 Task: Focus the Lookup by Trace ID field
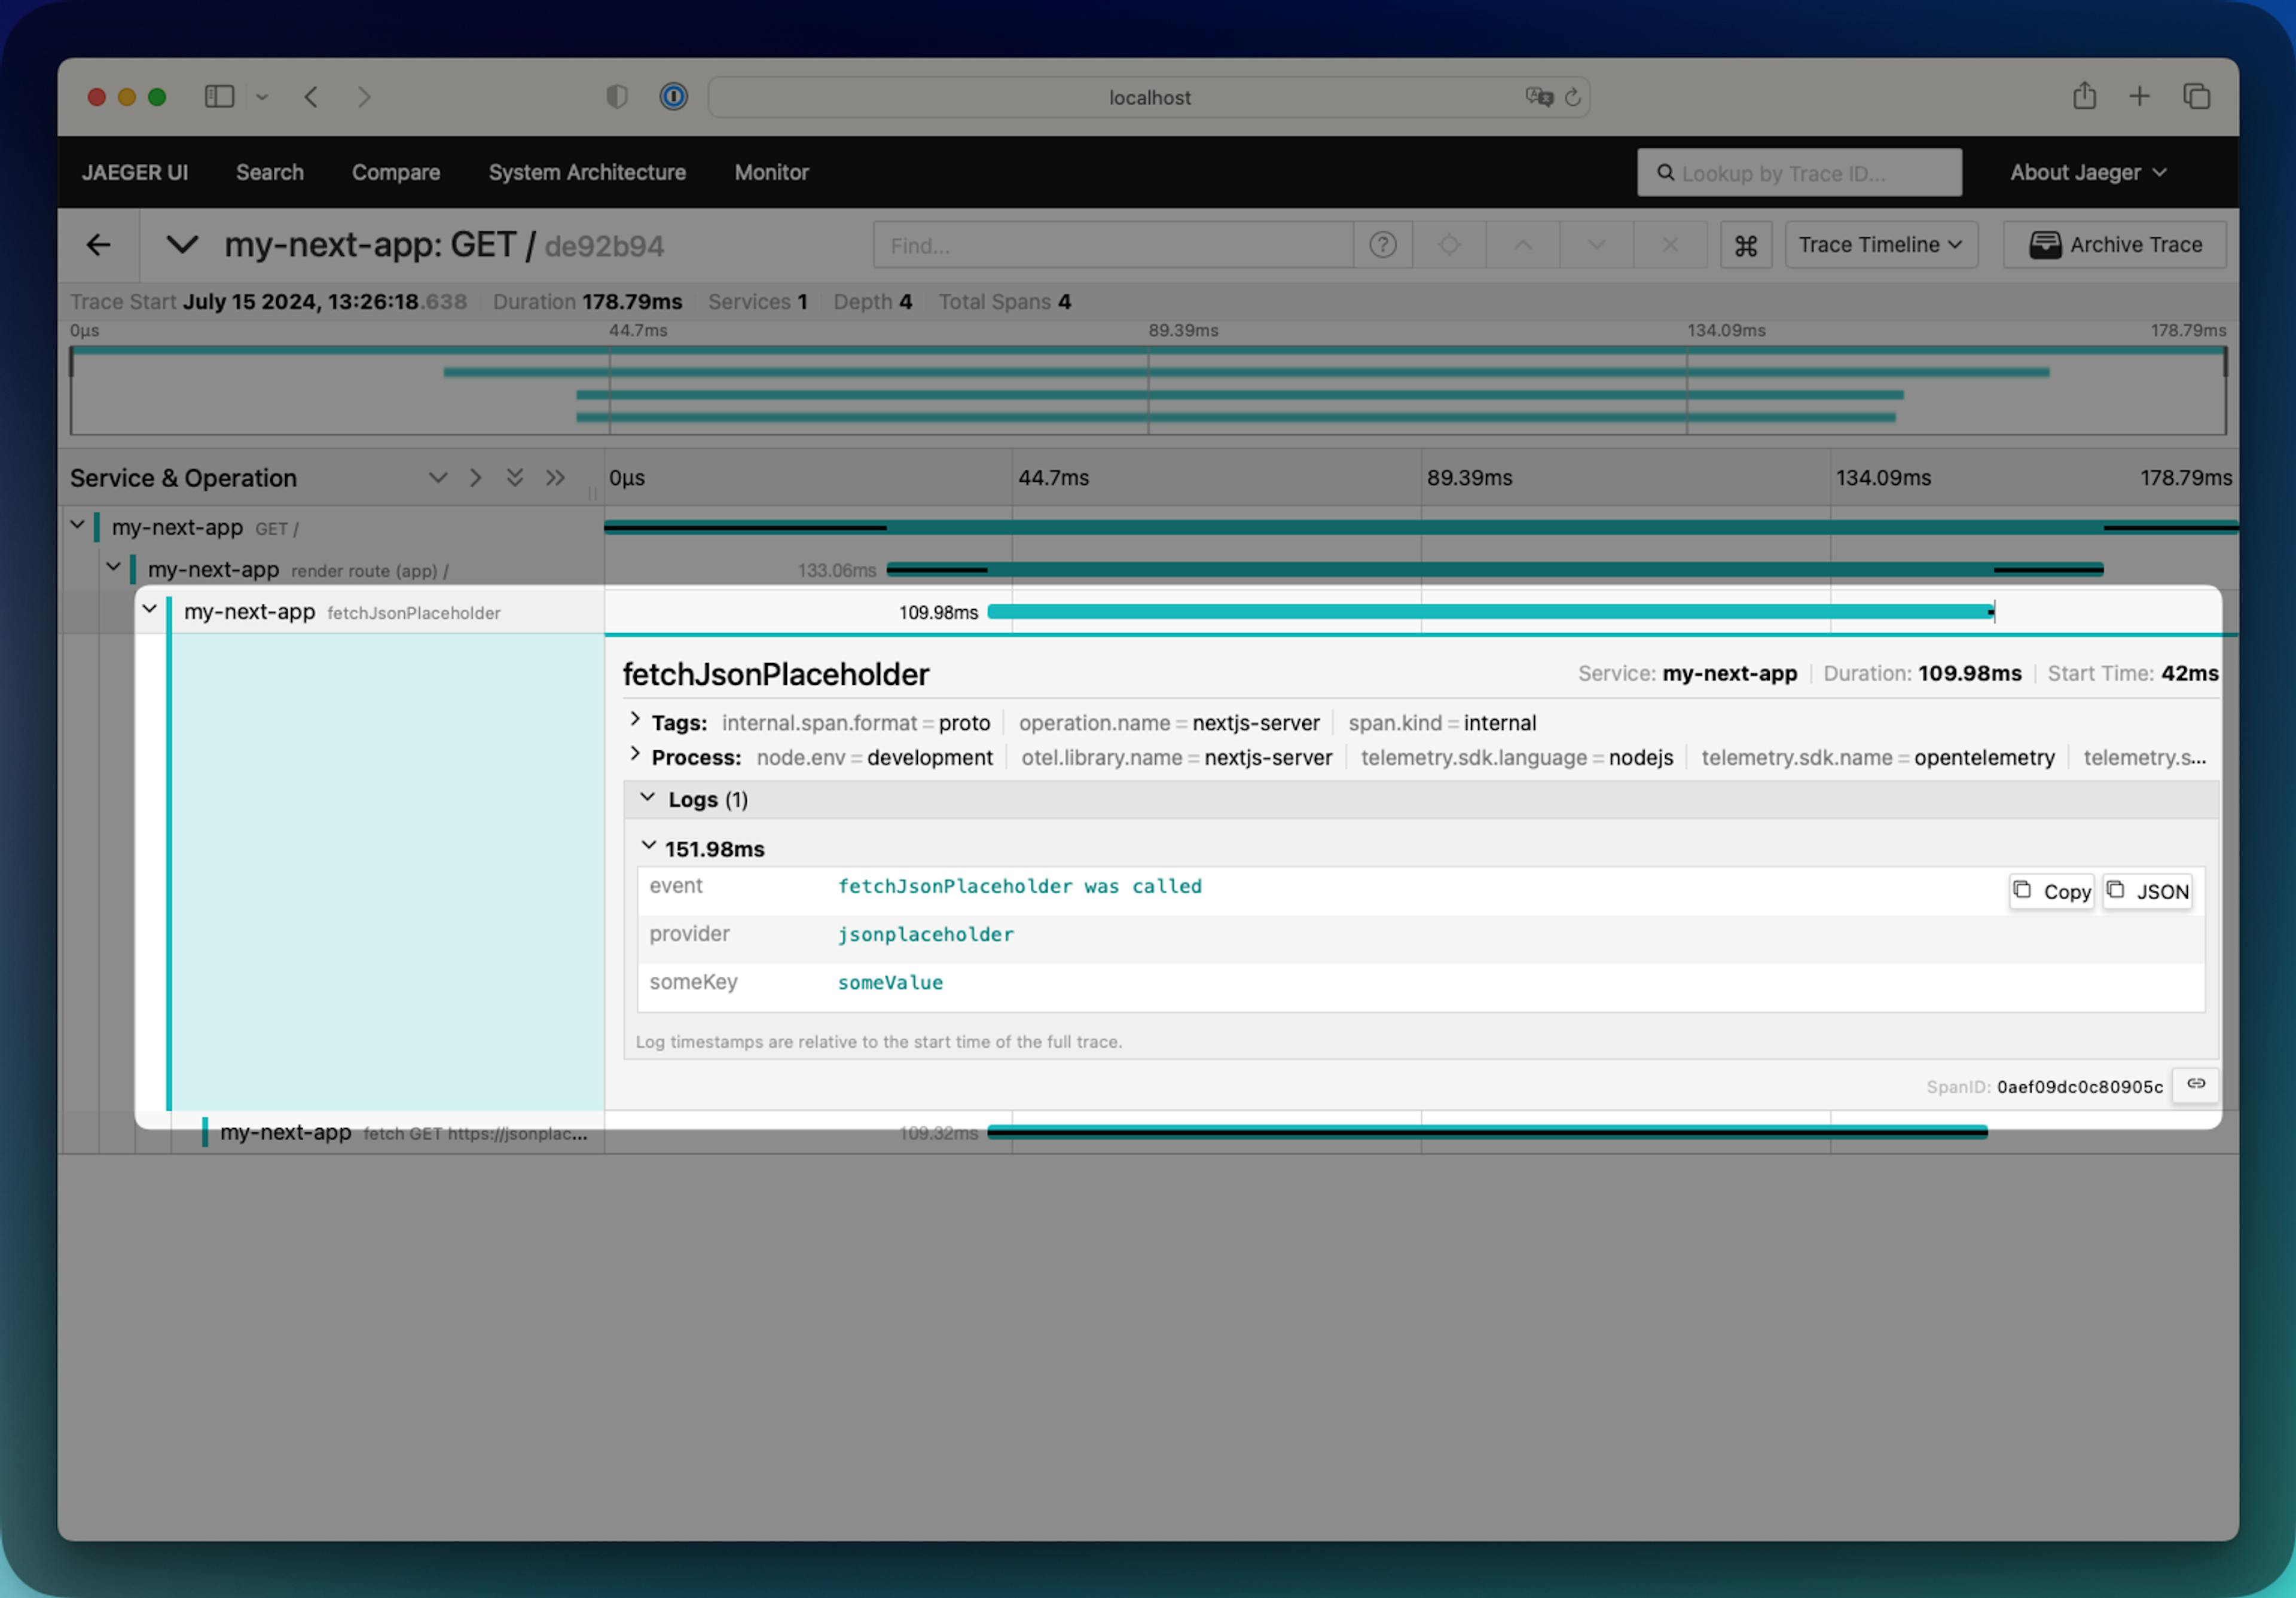[x=1798, y=173]
